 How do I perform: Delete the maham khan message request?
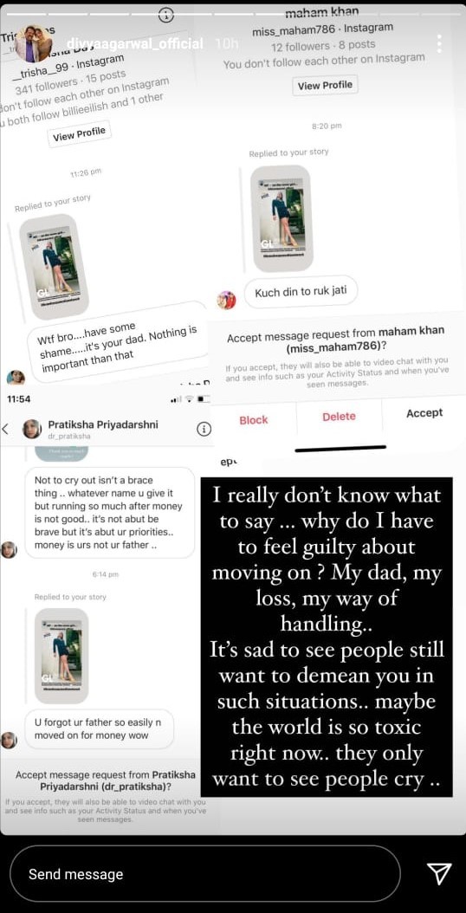(x=339, y=417)
